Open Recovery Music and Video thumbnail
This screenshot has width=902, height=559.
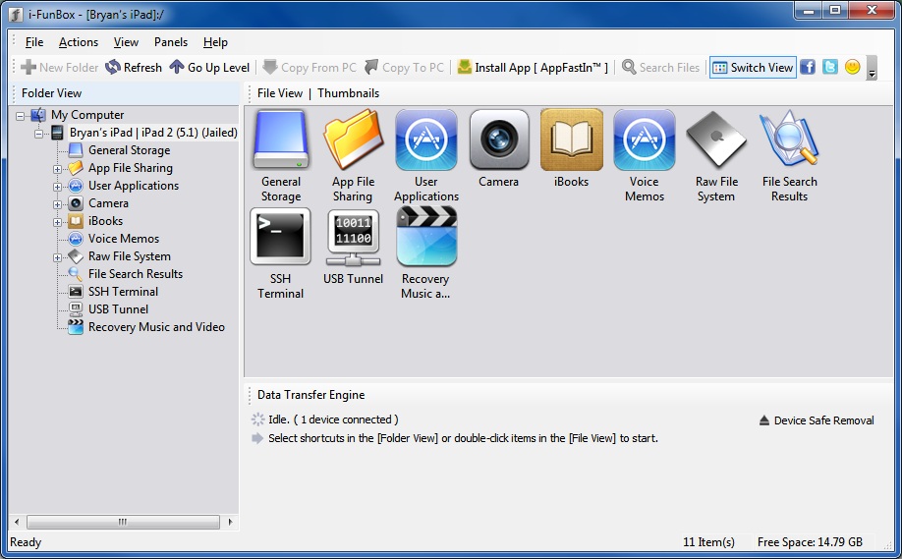tap(425, 238)
